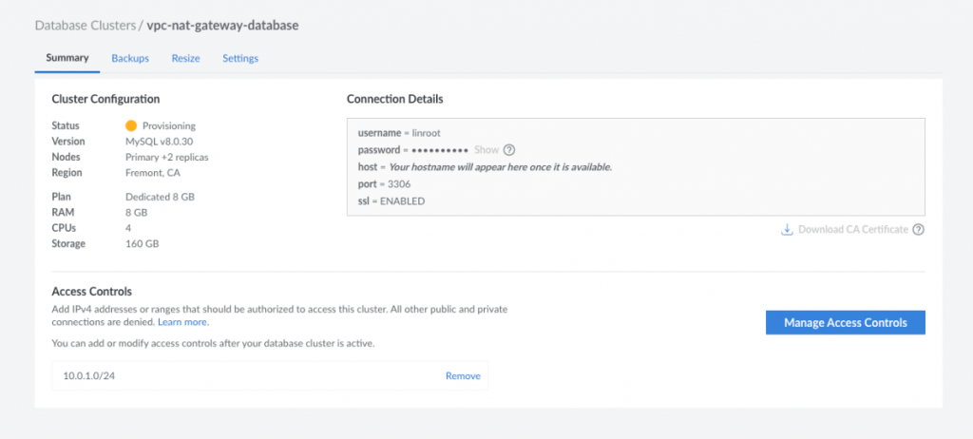
Task: Remove the 10.0.1.0/24 access entry
Action: pos(463,376)
